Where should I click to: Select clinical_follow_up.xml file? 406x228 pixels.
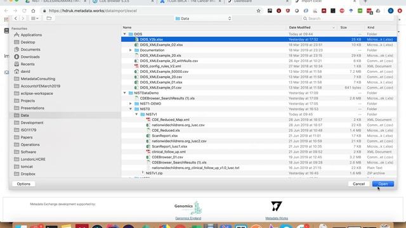259,152
